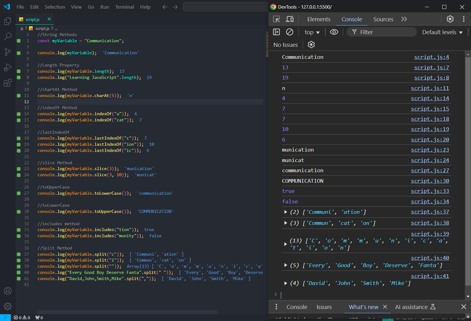Click the VS Code navigate back arrow

point(165,7)
